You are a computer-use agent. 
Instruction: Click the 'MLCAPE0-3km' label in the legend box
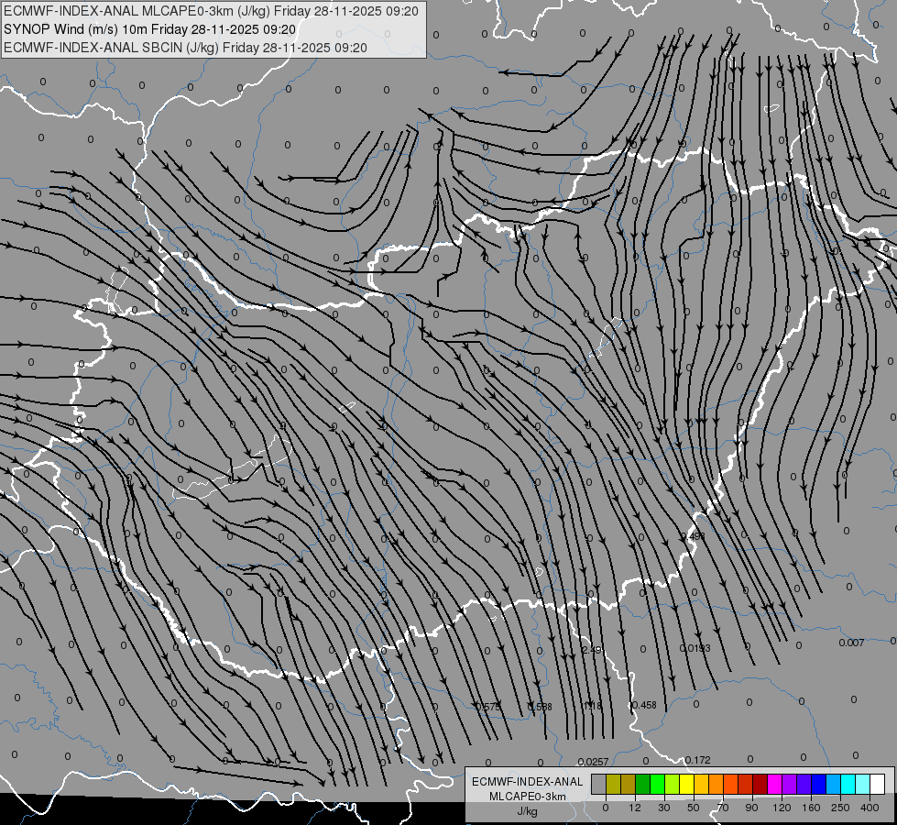click(527, 797)
